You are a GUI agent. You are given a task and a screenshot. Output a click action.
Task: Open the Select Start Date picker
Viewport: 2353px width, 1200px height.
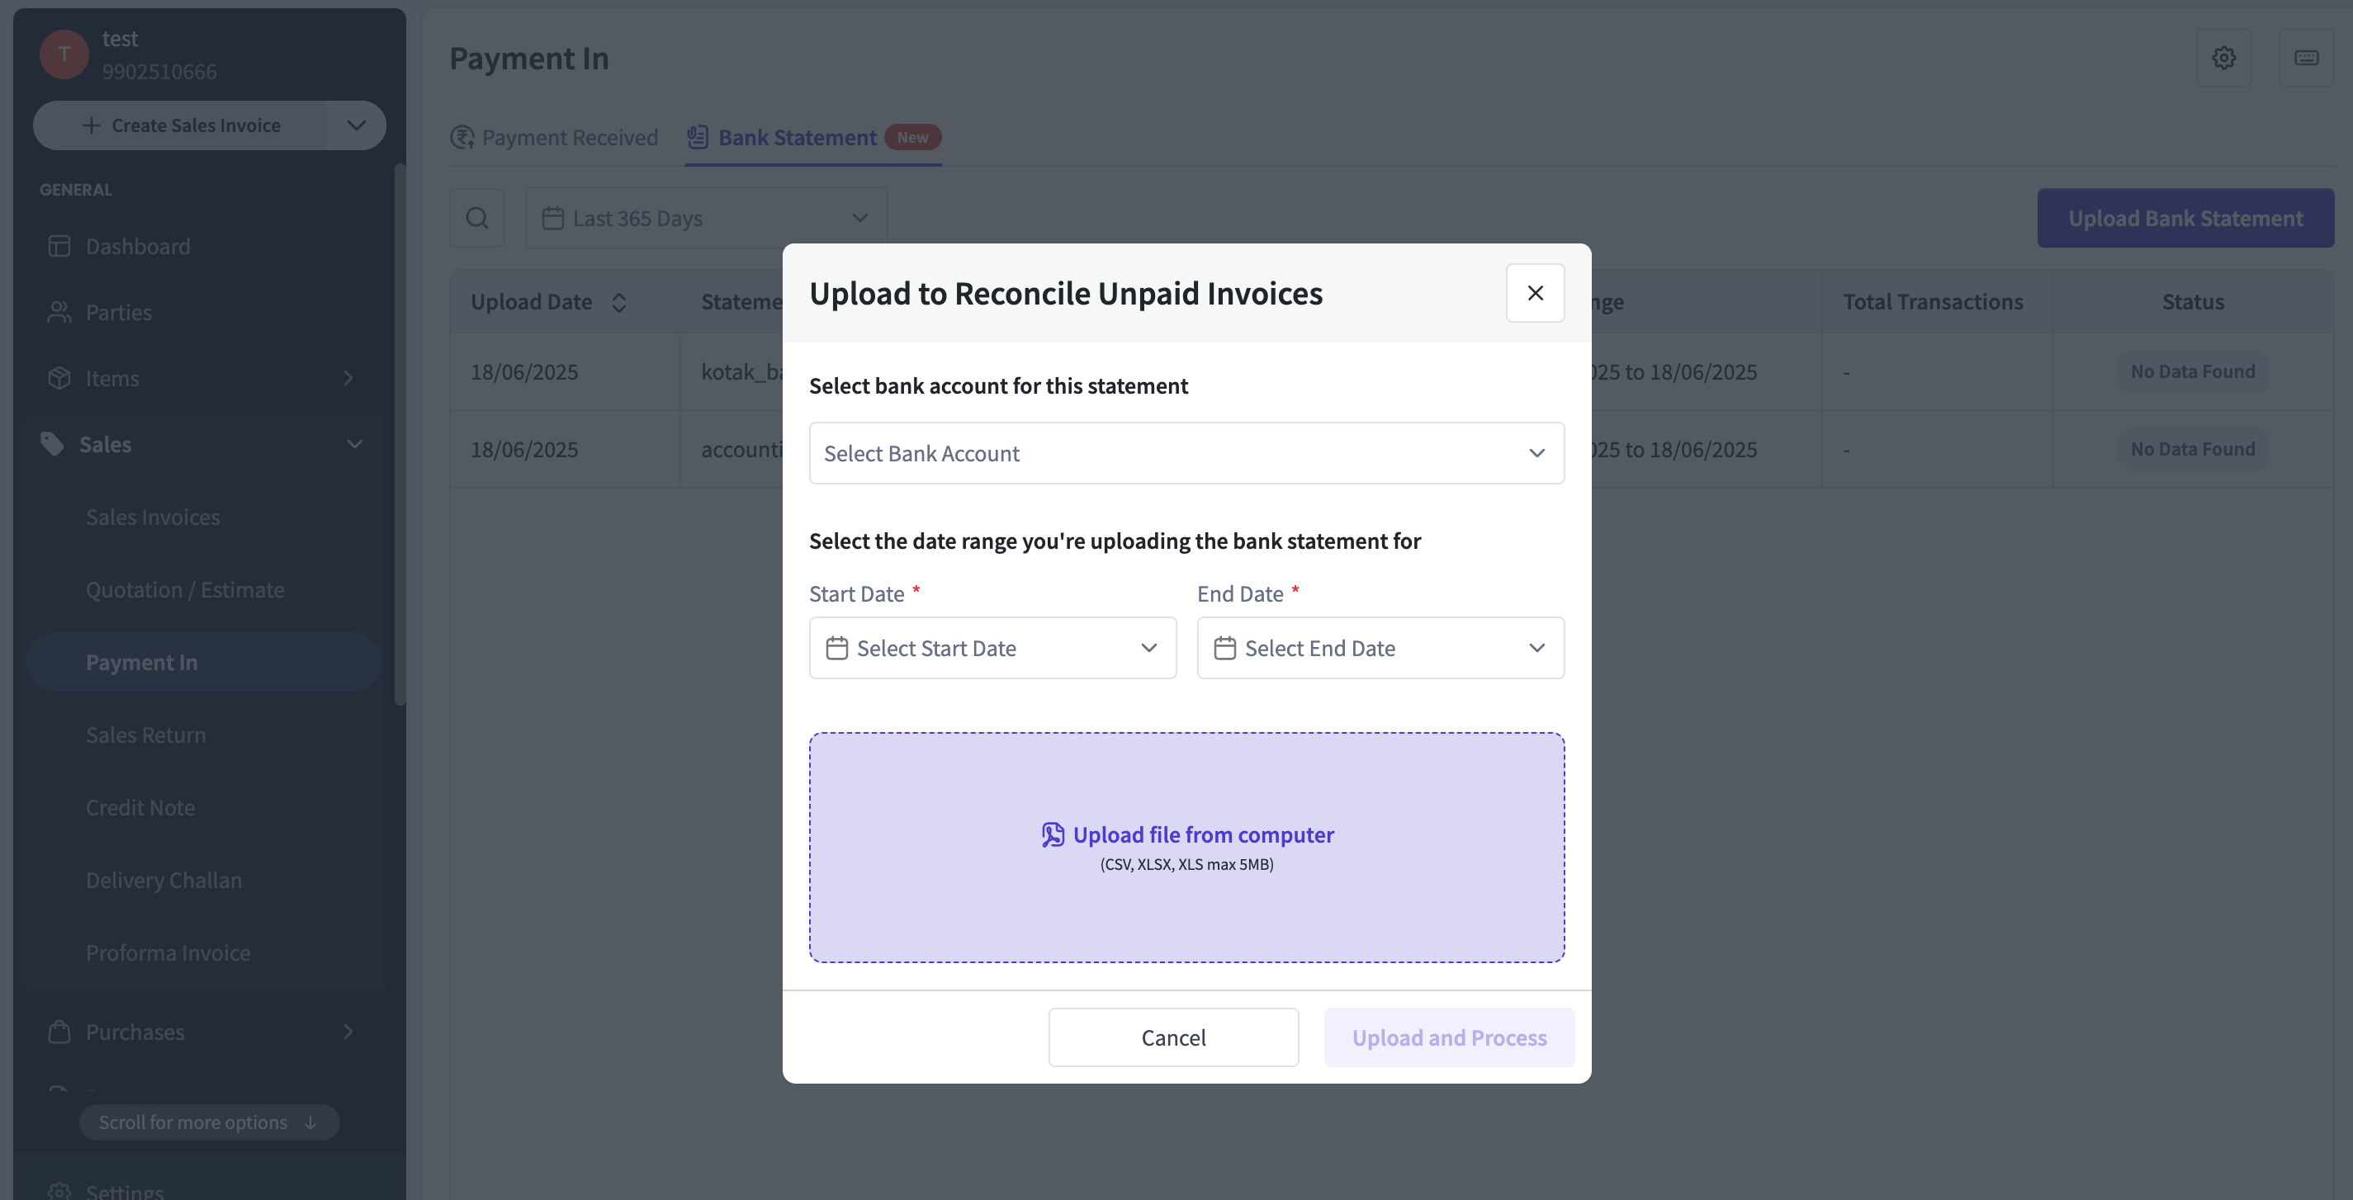click(992, 648)
